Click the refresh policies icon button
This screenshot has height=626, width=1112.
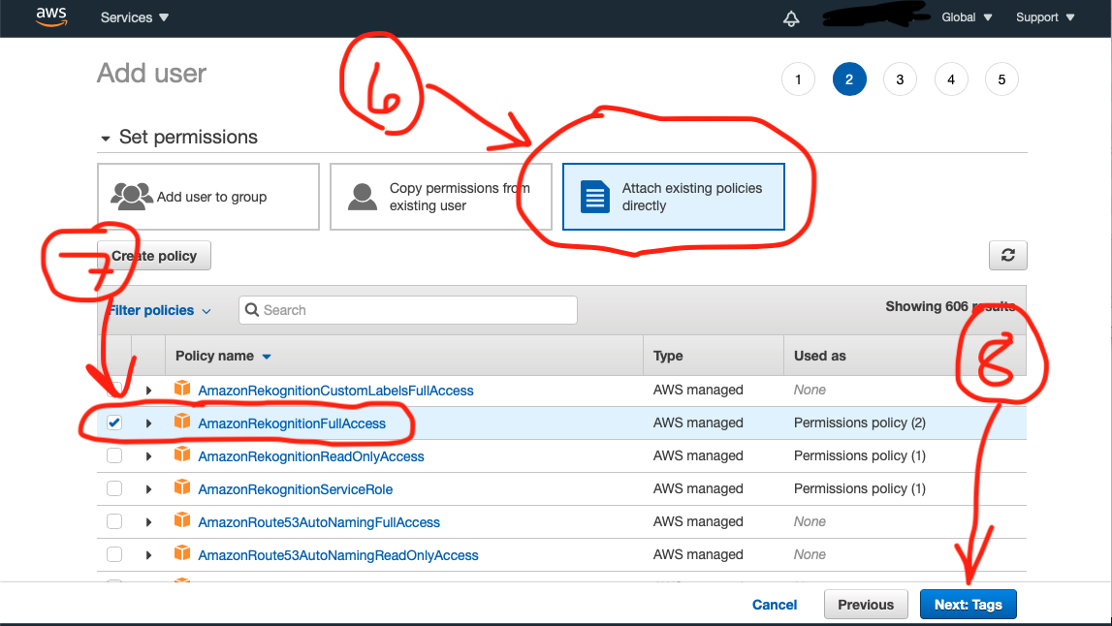pos(1007,255)
